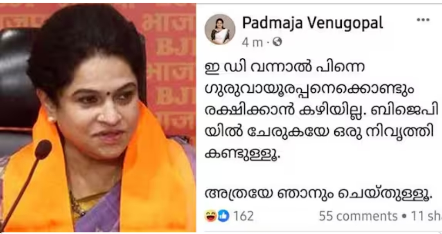Click the globe public audience icon
442x234 pixels.
pyautogui.click(x=277, y=42)
